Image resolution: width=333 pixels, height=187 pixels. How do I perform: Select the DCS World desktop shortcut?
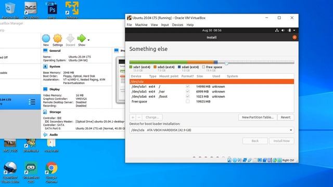(x=31, y=10)
